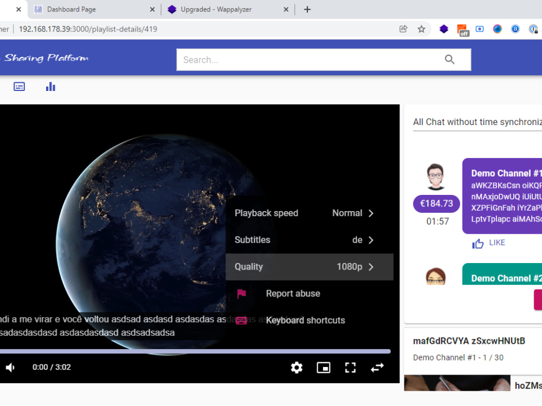Open the Playback speed menu entry
The height and width of the screenshot is (406, 542).
coord(309,213)
